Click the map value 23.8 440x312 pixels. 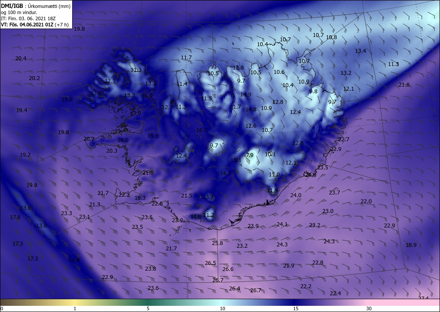150,268
